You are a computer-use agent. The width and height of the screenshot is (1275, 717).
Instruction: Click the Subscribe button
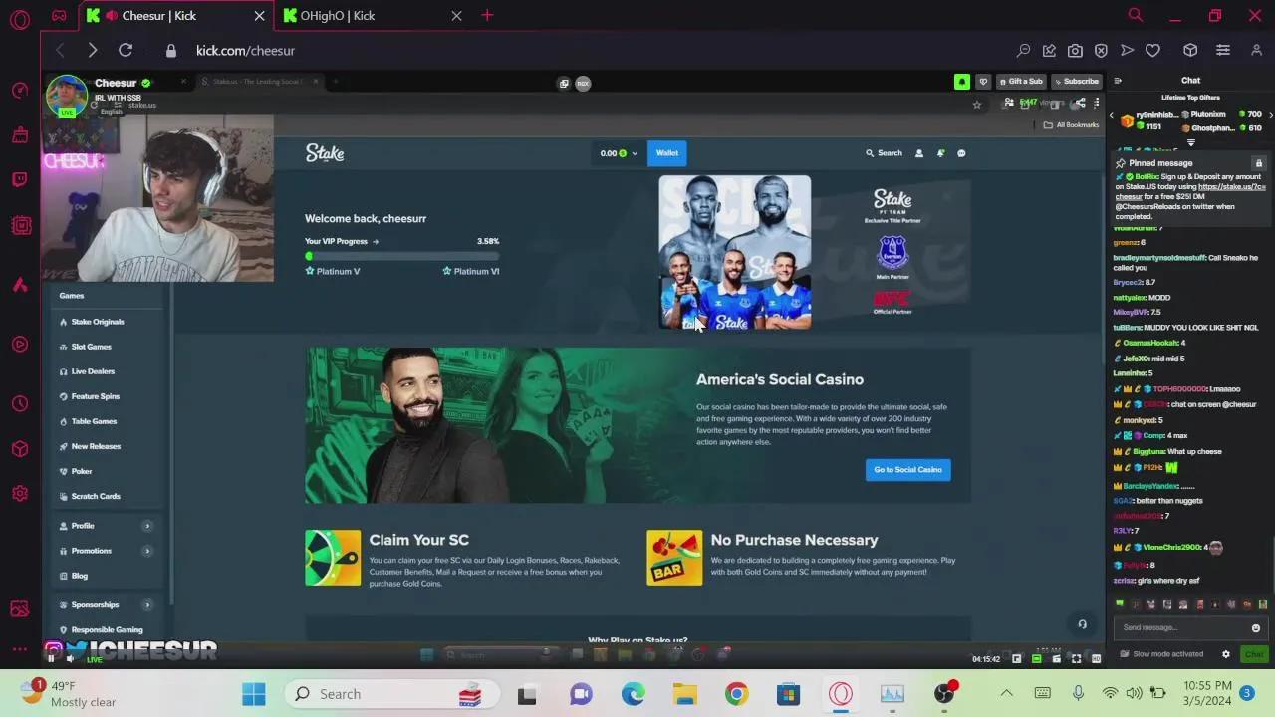click(1076, 82)
